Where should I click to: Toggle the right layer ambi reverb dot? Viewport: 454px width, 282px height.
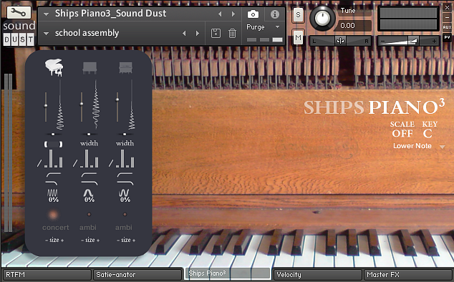[125, 214]
